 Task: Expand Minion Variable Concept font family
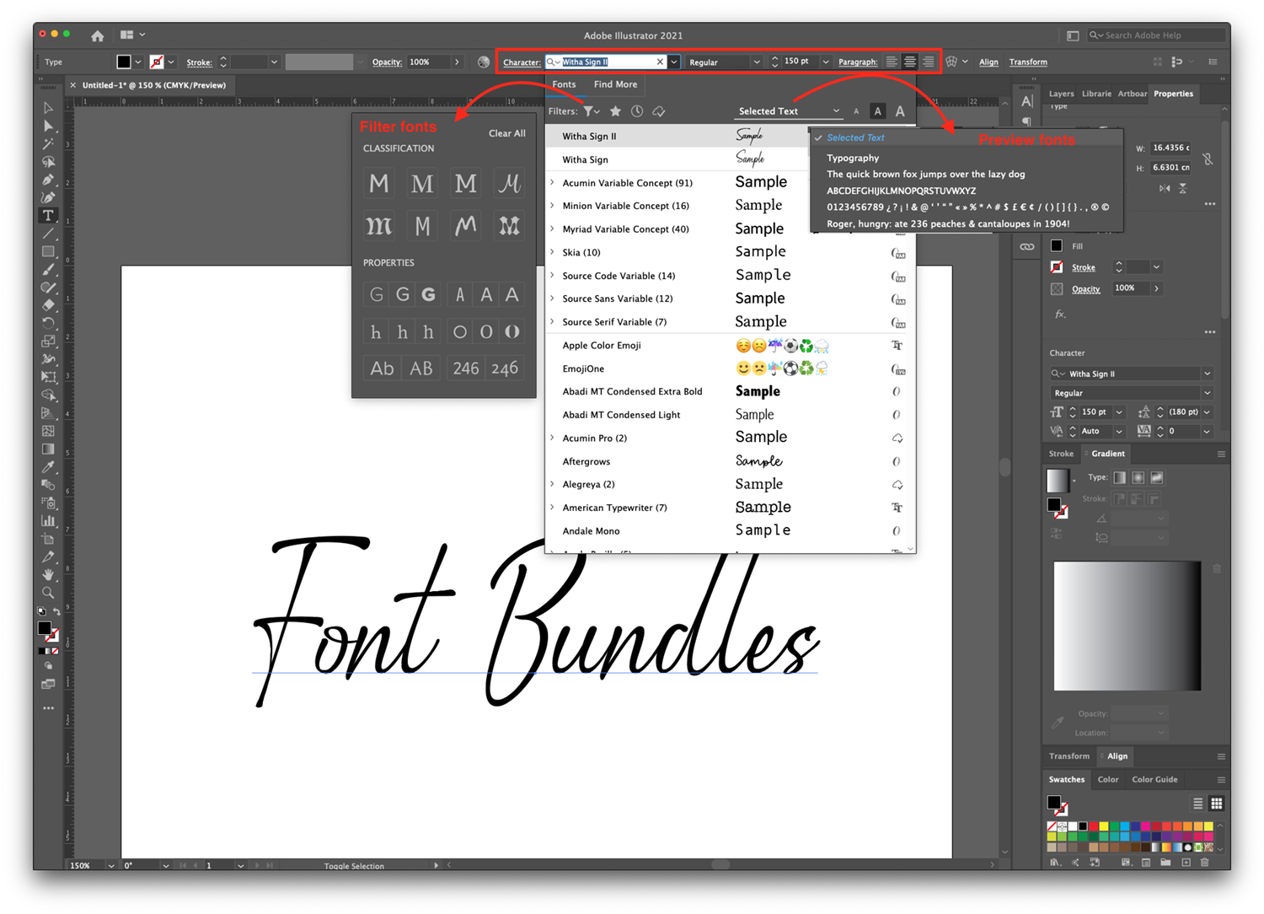tap(553, 206)
